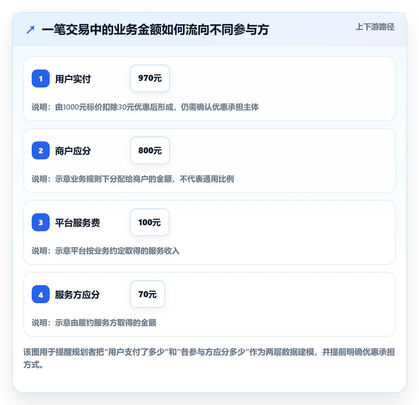Click the arrow icon beside the title
The width and height of the screenshot is (419, 405).
[31, 30]
